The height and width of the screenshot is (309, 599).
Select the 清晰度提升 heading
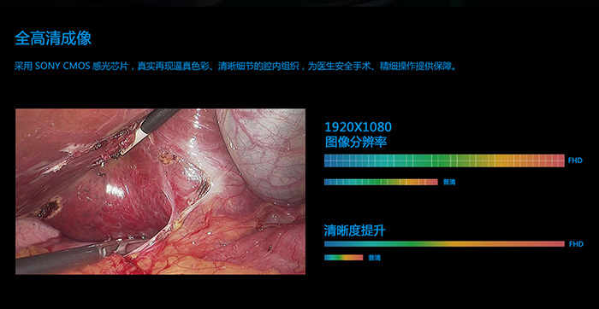(355, 230)
